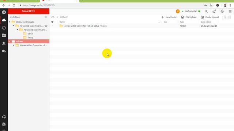Screen dimensions: 234x131
Task: Click the 25/12/2018 22:16 date cell
Action: [209, 26]
